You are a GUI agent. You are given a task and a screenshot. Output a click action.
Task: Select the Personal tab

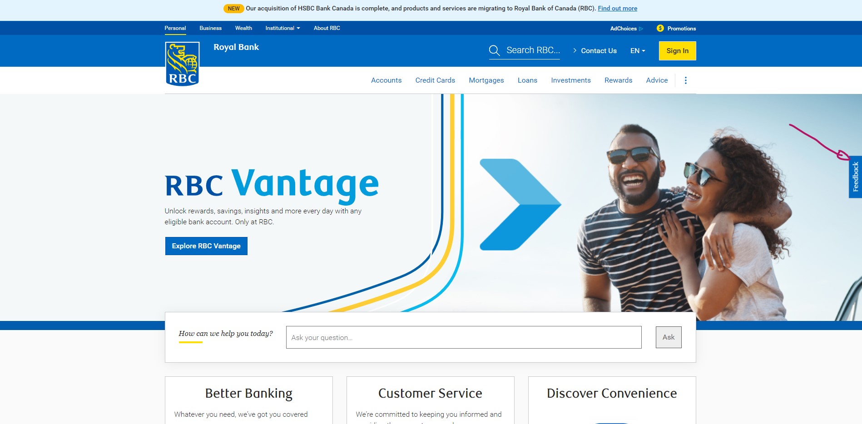click(175, 28)
